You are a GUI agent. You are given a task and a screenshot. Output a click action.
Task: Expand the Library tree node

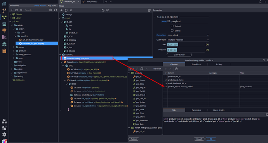pyautogui.click(x=10, y=18)
